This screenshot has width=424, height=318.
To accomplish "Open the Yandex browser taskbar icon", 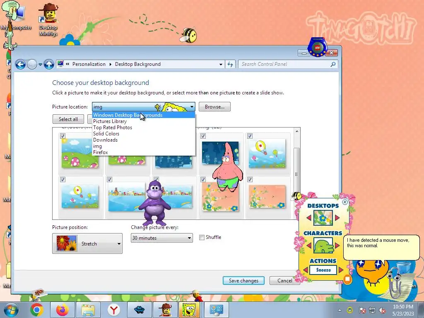I will tap(114, 310).
